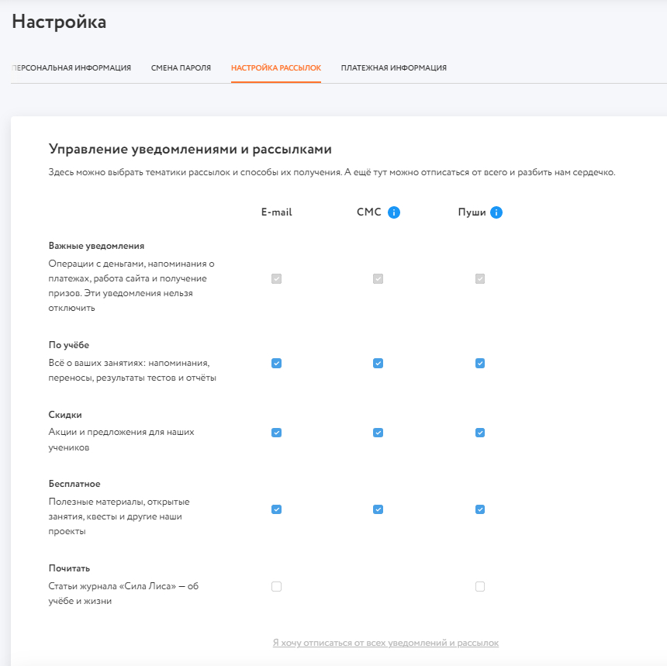Turn off Пуши for Бесплатное mailings
667x666 pixels.
[480, 509]
